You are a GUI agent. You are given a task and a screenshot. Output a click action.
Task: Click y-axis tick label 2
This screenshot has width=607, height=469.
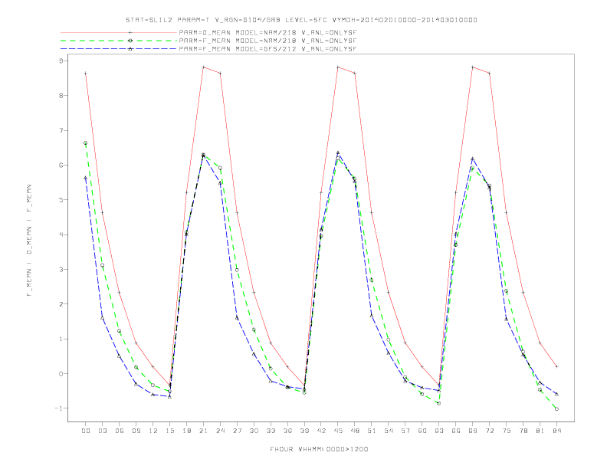[x=61, y=304]
